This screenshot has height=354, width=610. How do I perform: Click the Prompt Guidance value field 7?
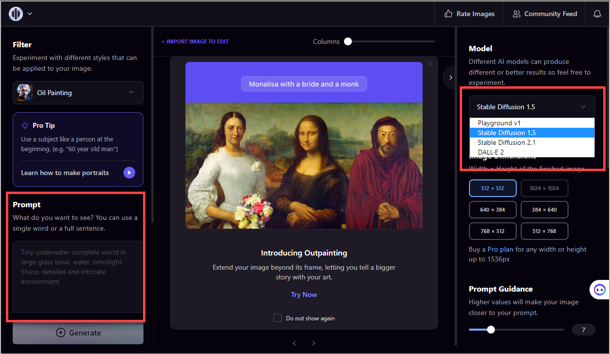pos(584,330)
